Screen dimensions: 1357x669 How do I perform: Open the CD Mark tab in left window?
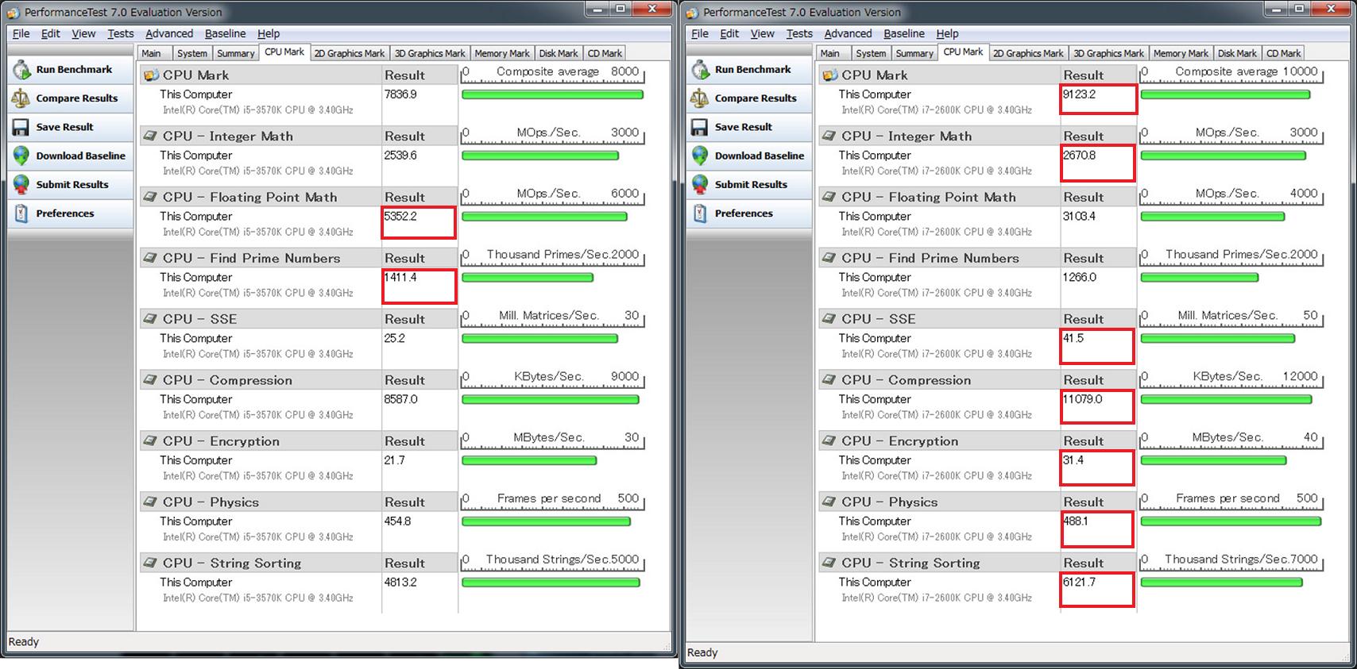click(605, 53)
